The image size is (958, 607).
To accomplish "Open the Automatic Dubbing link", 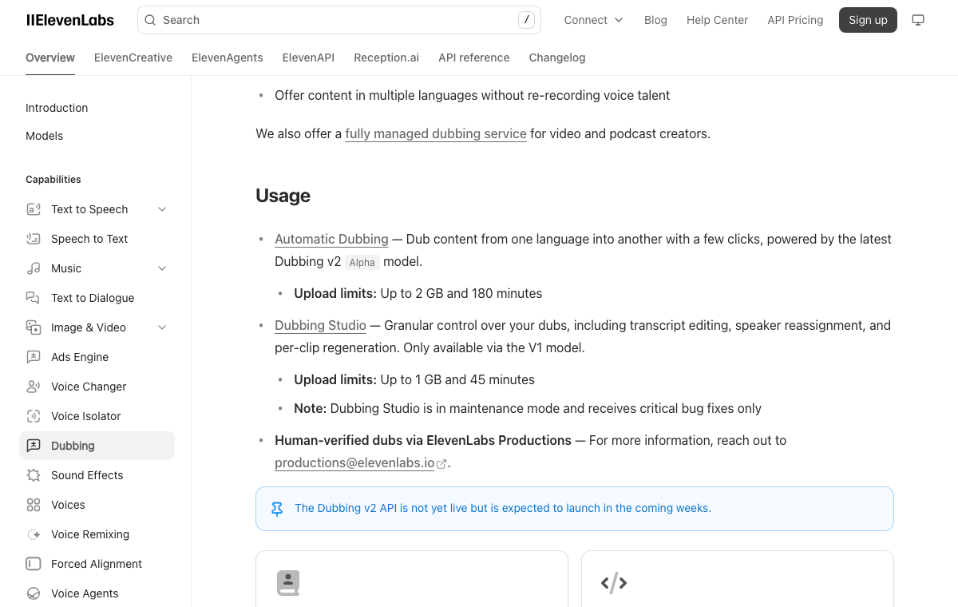I will tap(331, 239).
